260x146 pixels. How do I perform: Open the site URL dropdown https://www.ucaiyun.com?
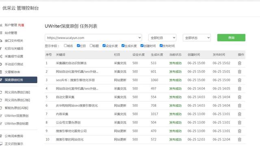(x=93, y=38)
